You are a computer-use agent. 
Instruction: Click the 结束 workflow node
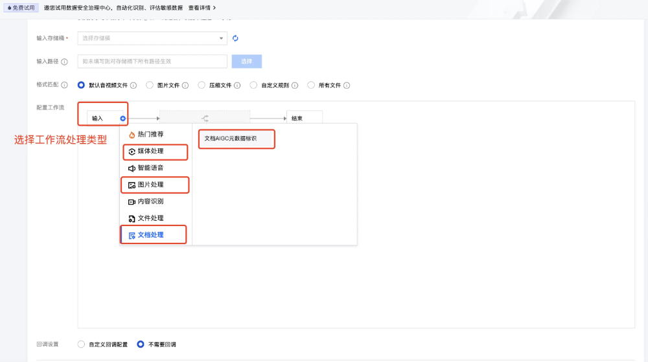(305, 118)
